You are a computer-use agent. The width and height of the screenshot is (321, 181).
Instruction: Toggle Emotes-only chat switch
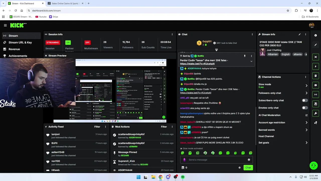tap(305, 108)
